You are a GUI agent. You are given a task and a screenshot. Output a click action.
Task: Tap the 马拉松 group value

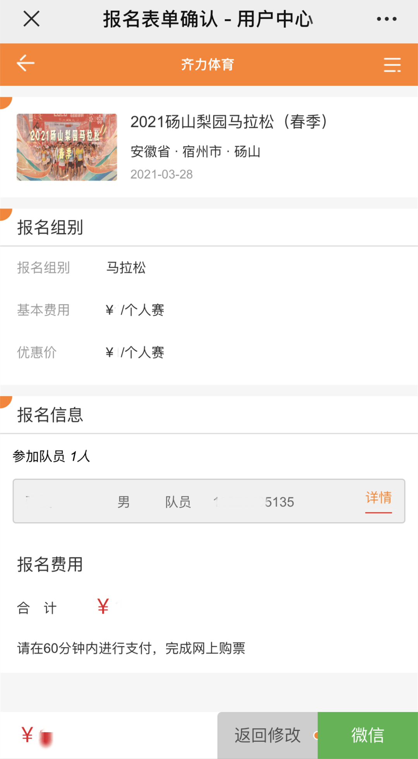click(x=126, y=268)
